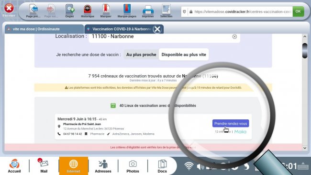Image resolution: width=311 pixels, height=175 pixels.
Task: Open Internet from the bottom bar
Action: pyautogui.click(x=73, y=166)
